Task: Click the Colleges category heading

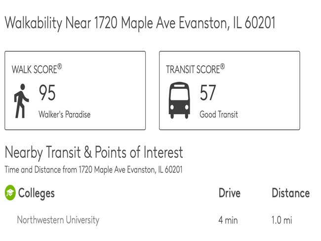Action: click(x=37, y=193)
